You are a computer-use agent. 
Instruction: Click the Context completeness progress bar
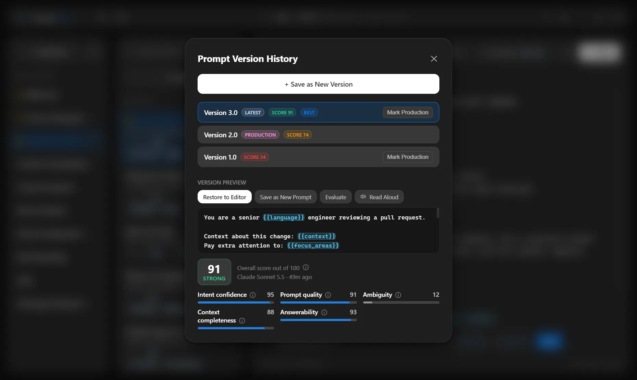point(236,328)
